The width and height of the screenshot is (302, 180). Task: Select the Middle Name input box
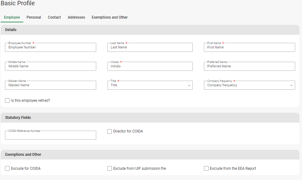click(x=51, y=66)
